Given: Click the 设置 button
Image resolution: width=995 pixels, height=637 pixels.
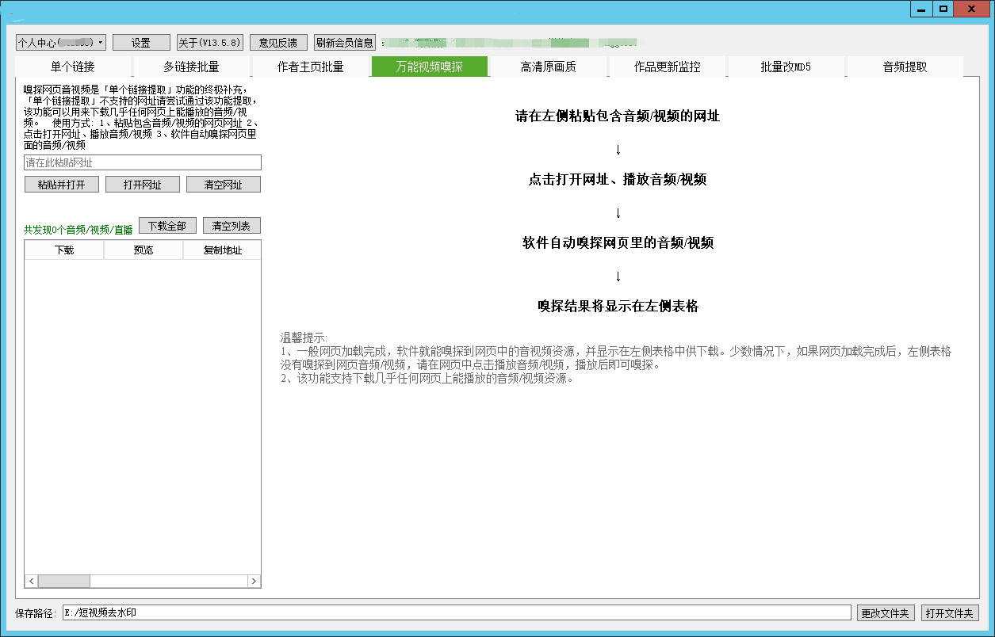Looking at the screenshot, I should click(x=141, y=43).
